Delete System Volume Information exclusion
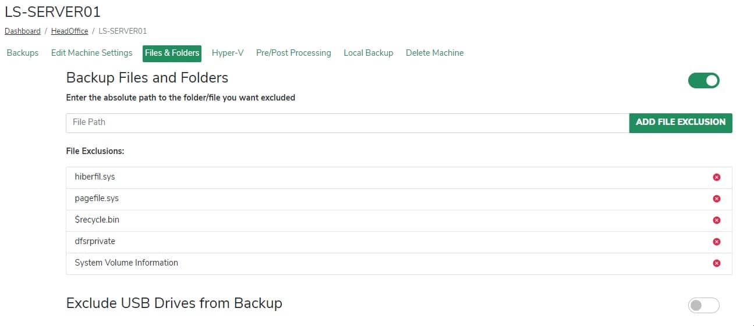Viewport: 754px width, 326px height. pyautogui.click(x=717, y=263)
